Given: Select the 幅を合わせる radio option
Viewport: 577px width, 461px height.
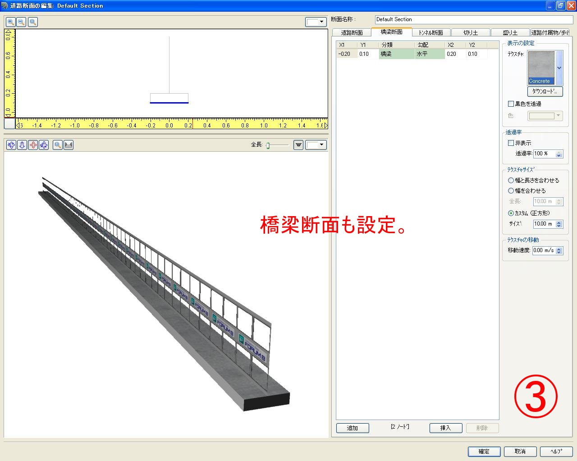Looking at the screenshot, I should click(511, 190).
